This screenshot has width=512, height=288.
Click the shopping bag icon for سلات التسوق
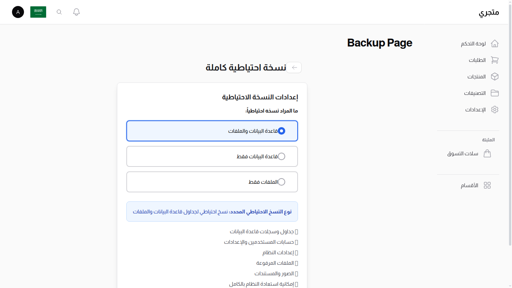pyautogui.click(x=487, y=153)
